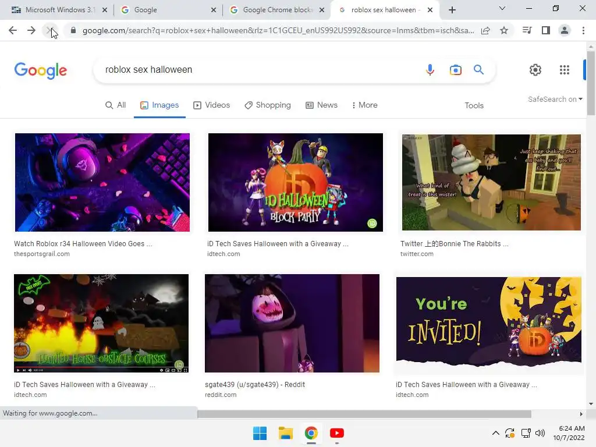Switch to Videos results
Viewport: 596px width, 447px height.
click(x=212, y=105)
